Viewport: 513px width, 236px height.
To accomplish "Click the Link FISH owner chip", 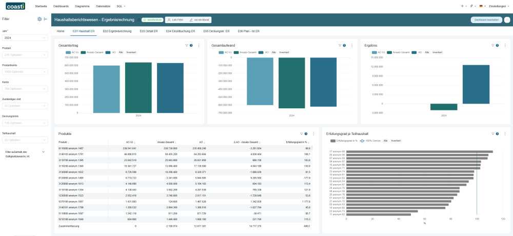I will (174, 20).
